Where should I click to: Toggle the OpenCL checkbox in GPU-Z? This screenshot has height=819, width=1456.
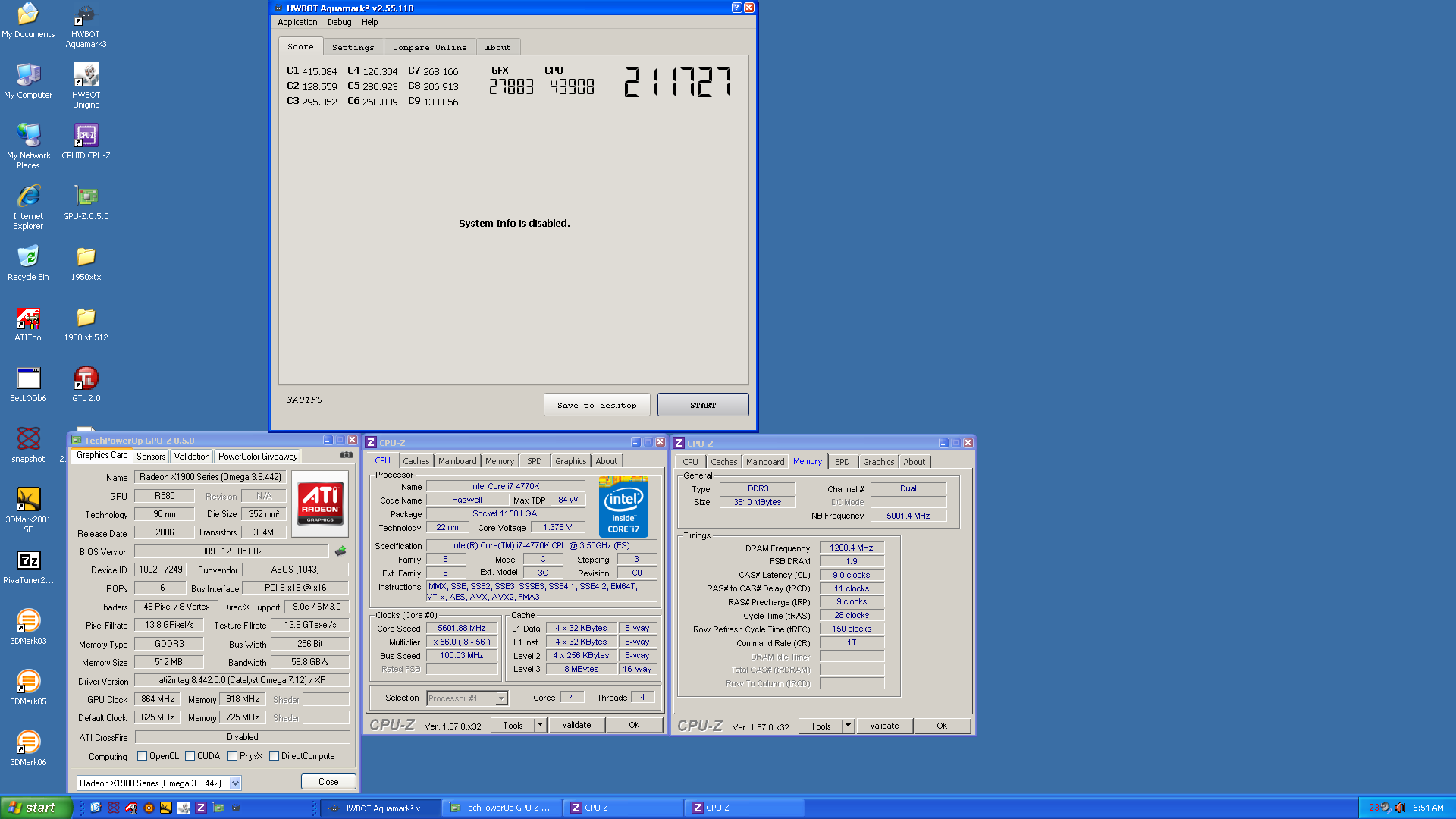coord(142,756)
